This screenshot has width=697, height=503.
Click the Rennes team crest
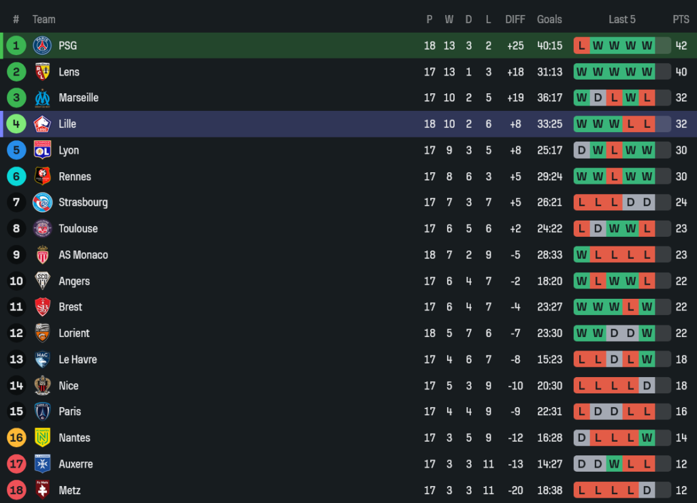tap(42, 176)
